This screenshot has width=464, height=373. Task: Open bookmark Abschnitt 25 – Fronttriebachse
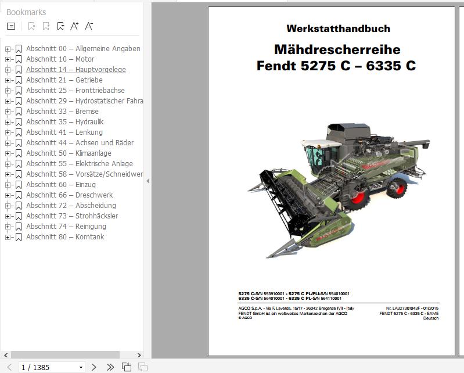click(x=75, y=90)
